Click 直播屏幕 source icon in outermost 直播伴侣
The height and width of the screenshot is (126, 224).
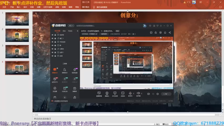click(99, 94)
